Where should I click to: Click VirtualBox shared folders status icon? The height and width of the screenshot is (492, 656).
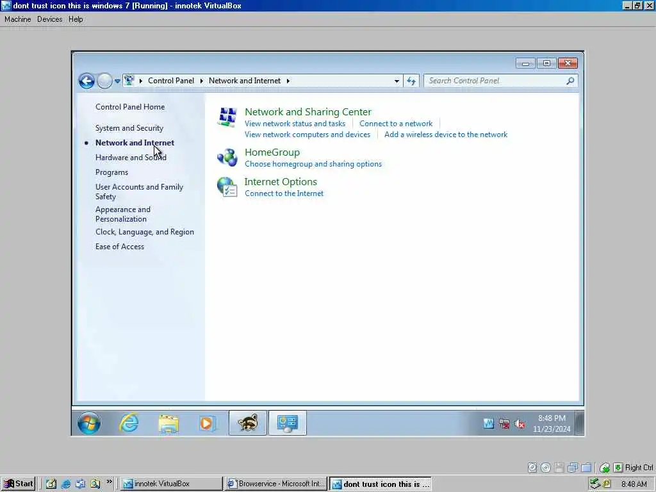pyautogui.click(x=587, y=467)
